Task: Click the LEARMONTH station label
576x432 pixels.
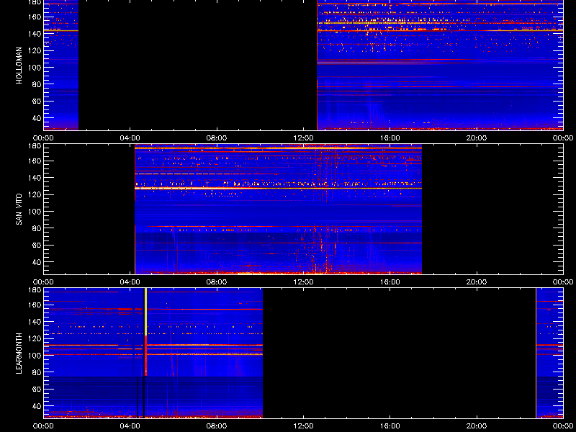Action: click(19, 354)
